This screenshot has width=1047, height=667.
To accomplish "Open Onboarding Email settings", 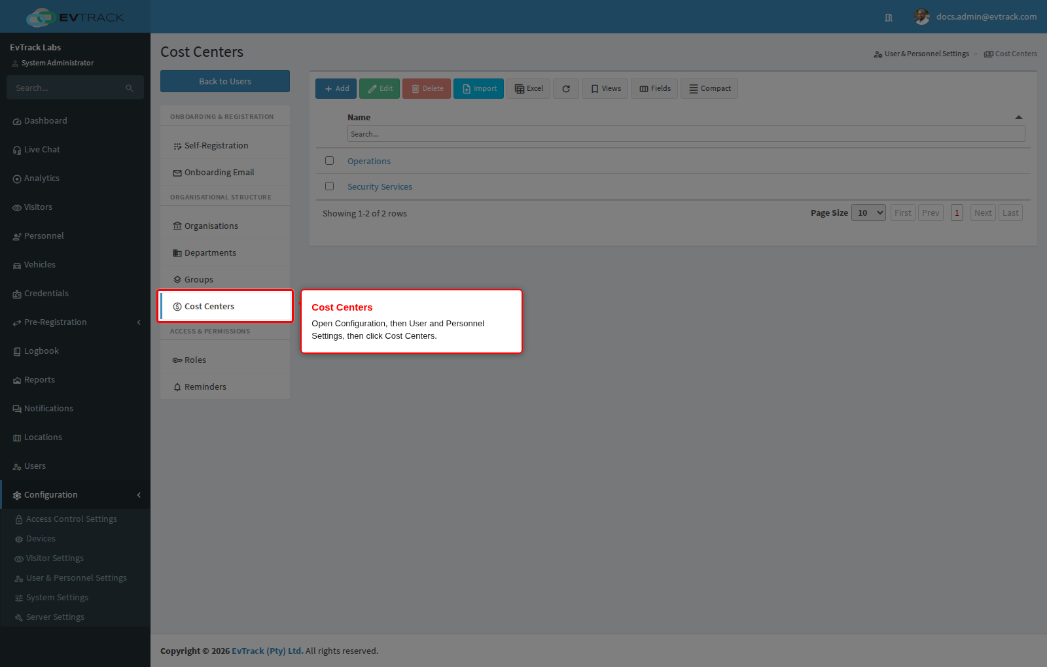I will click(225, 173).
